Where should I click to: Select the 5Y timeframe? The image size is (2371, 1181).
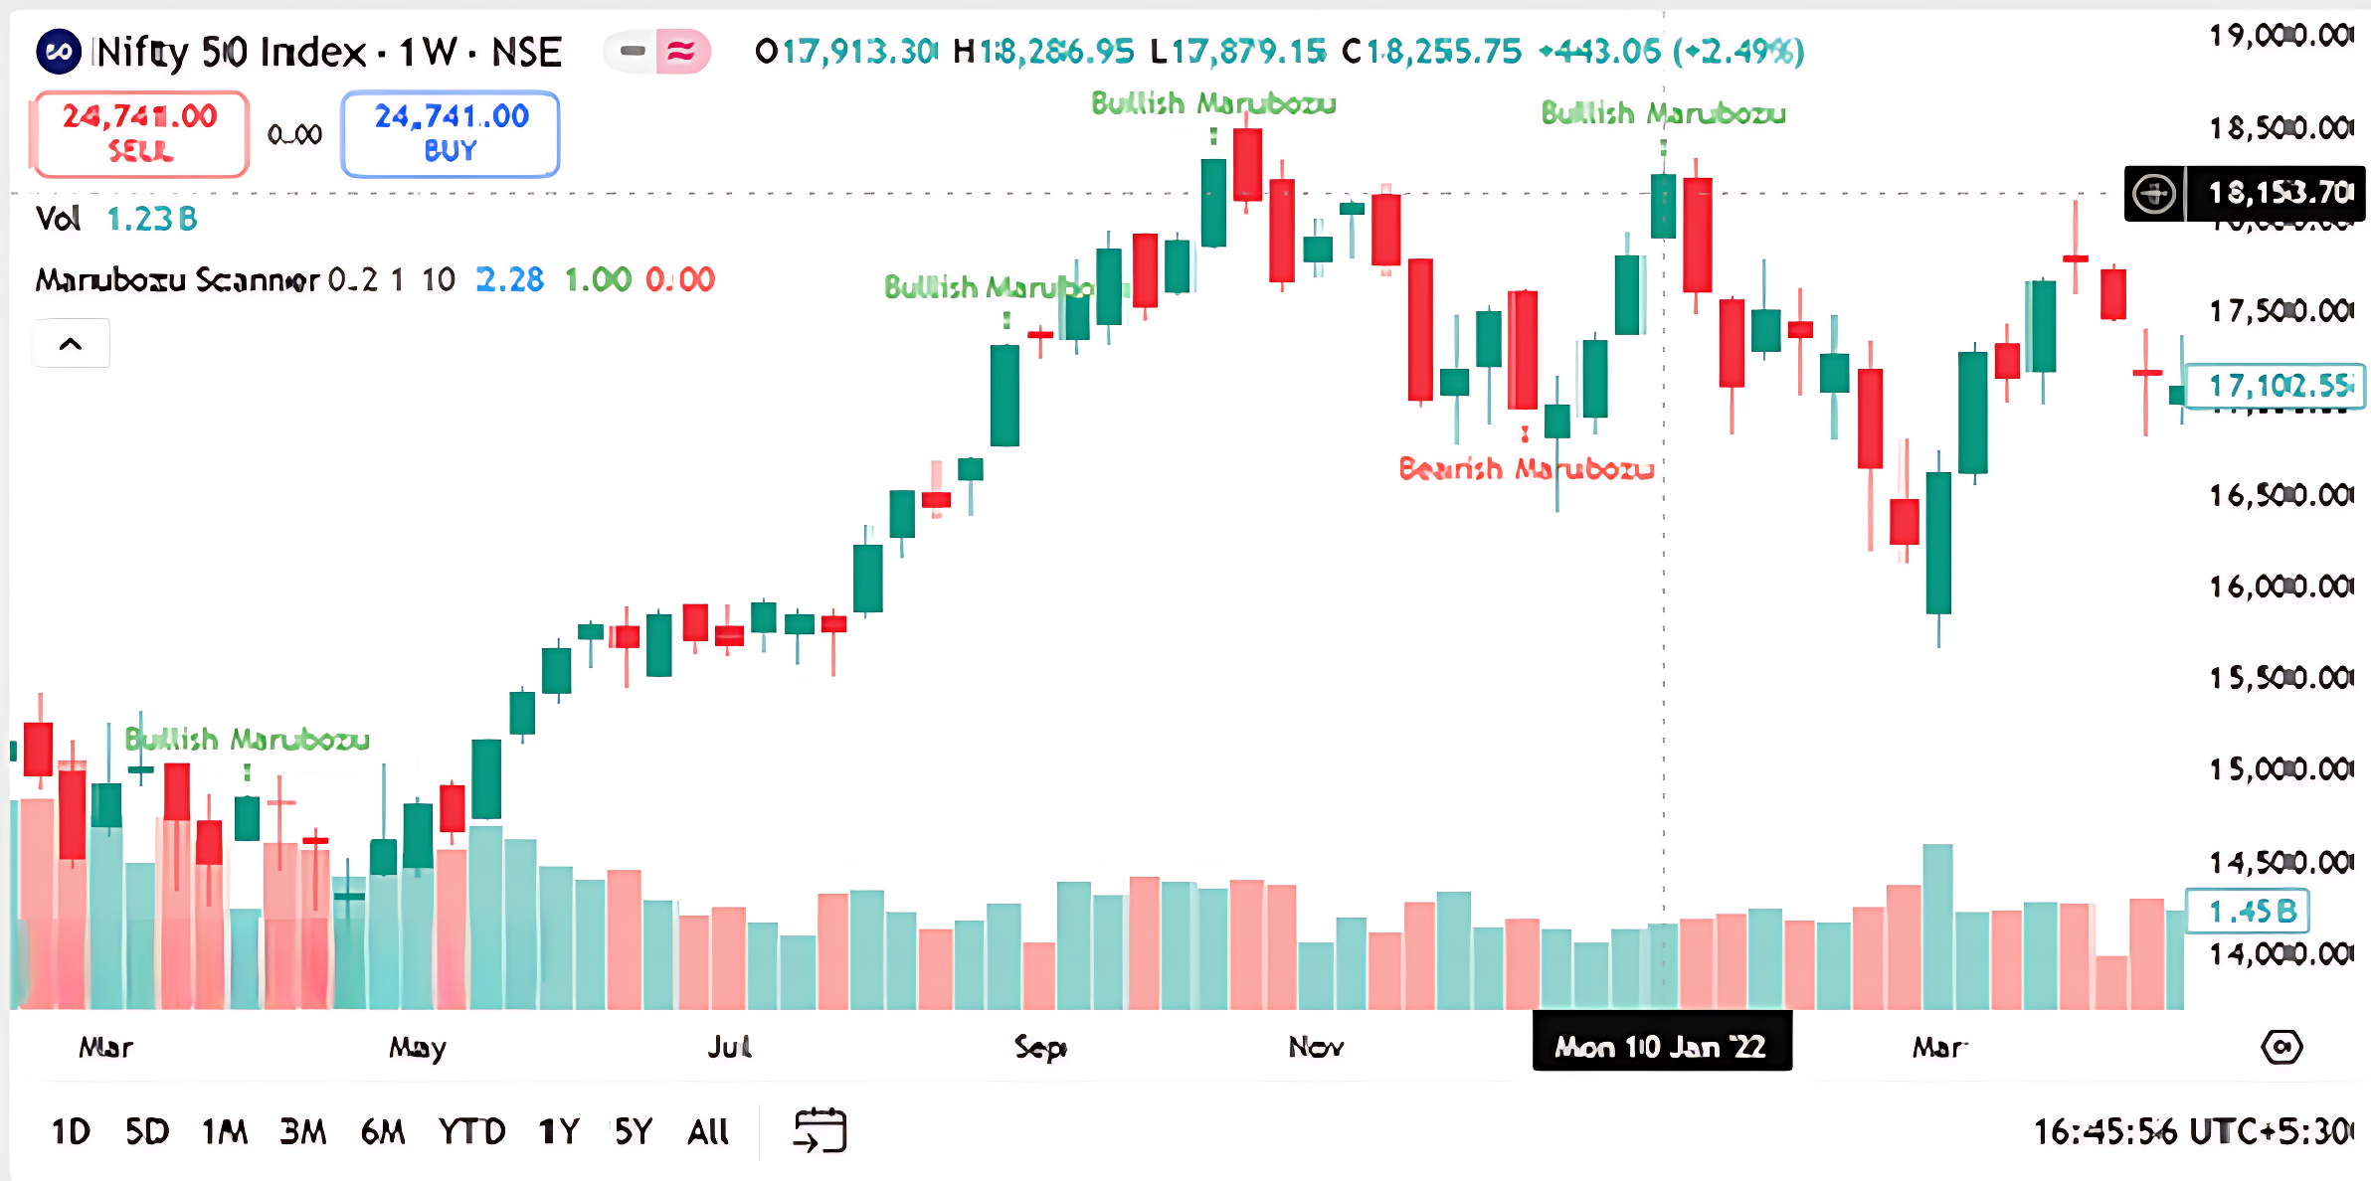coord(632,1129)
